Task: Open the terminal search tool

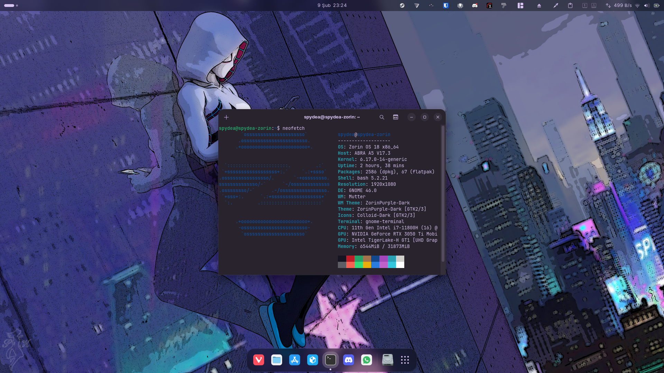Action: [382, 117]
